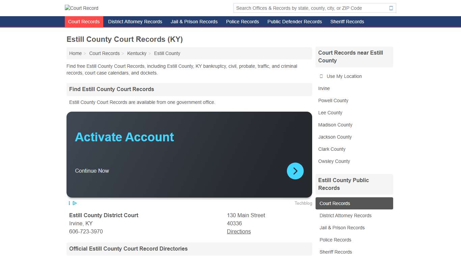Click the Use My Location option
The width and height of the screenshot is (461, 259).
344,76
